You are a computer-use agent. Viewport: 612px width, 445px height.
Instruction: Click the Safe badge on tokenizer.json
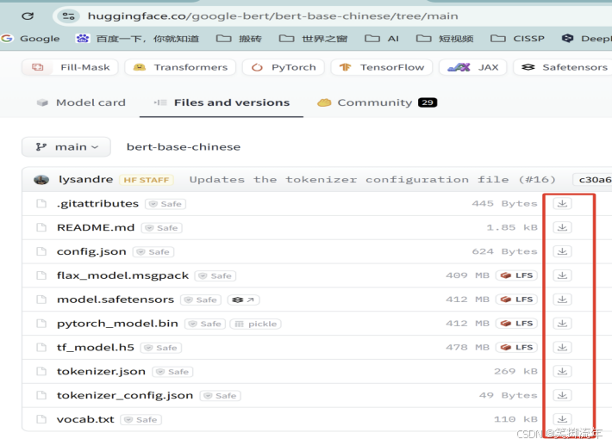click(x=172, y=372)
